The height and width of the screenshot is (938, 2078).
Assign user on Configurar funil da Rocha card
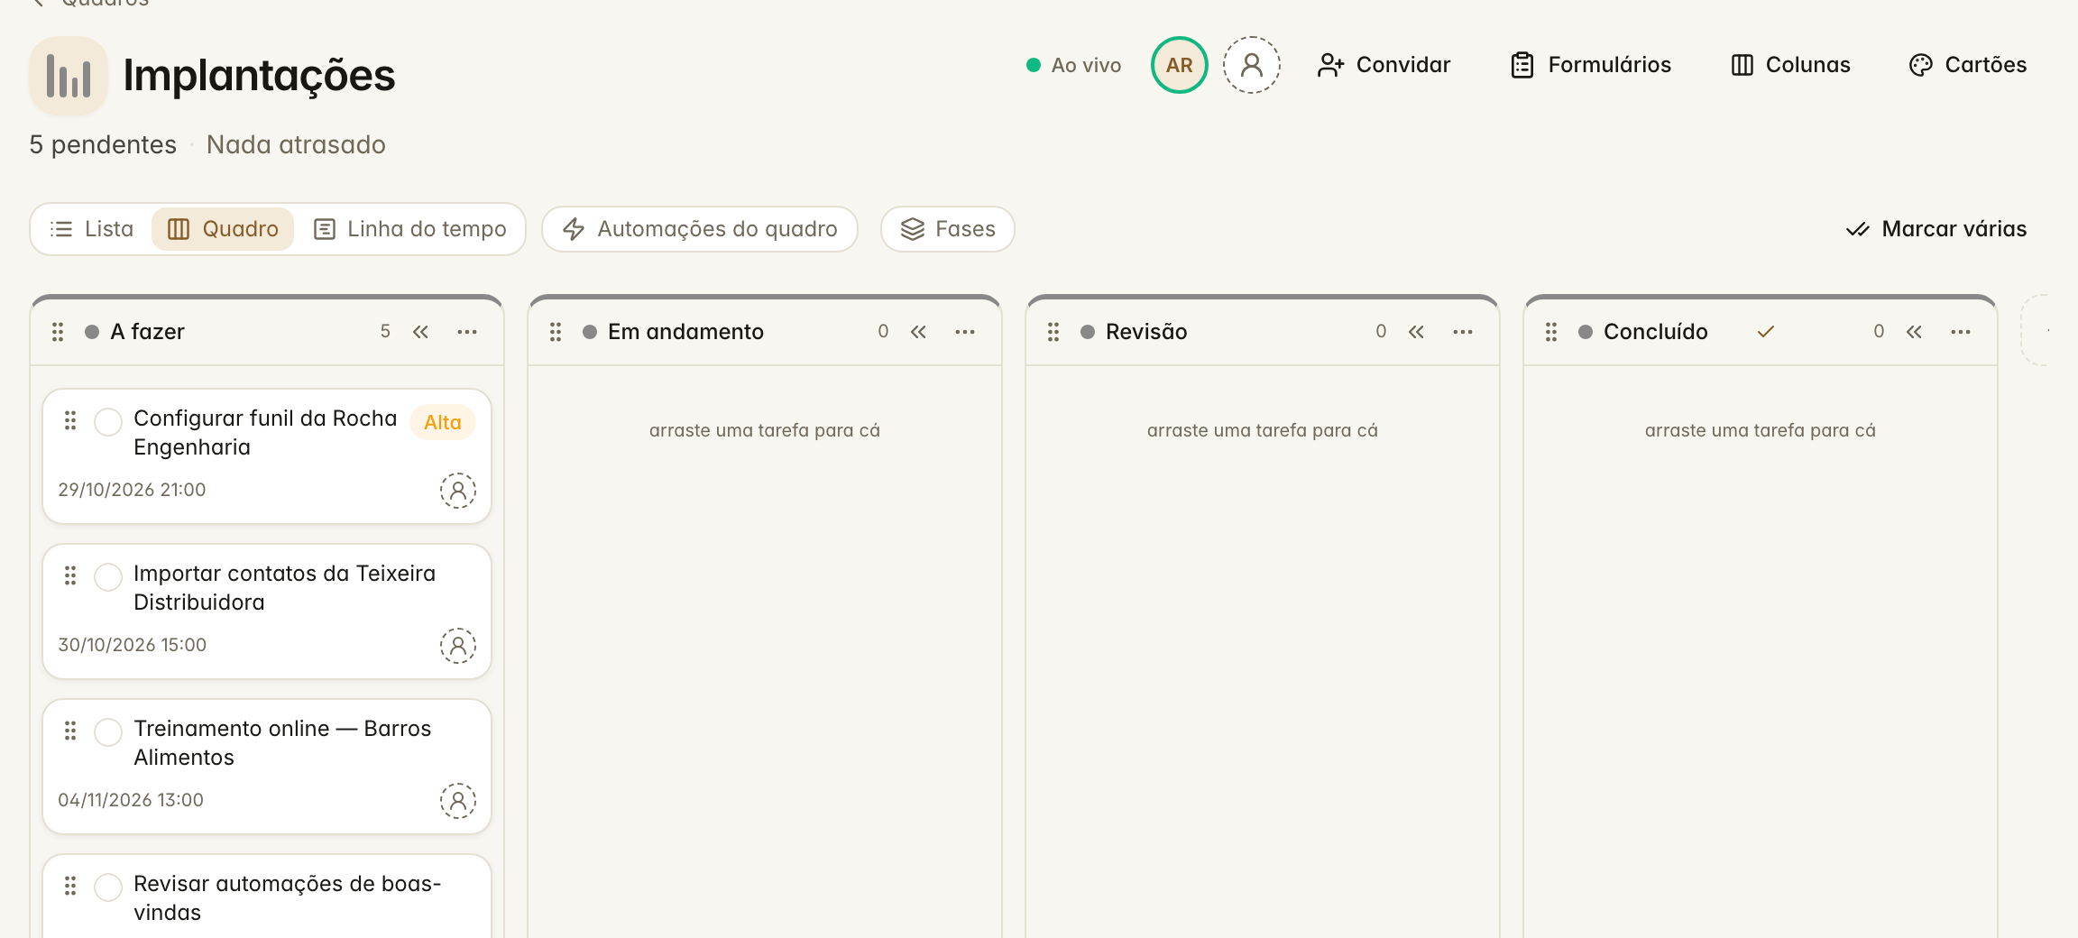[458, 491]
